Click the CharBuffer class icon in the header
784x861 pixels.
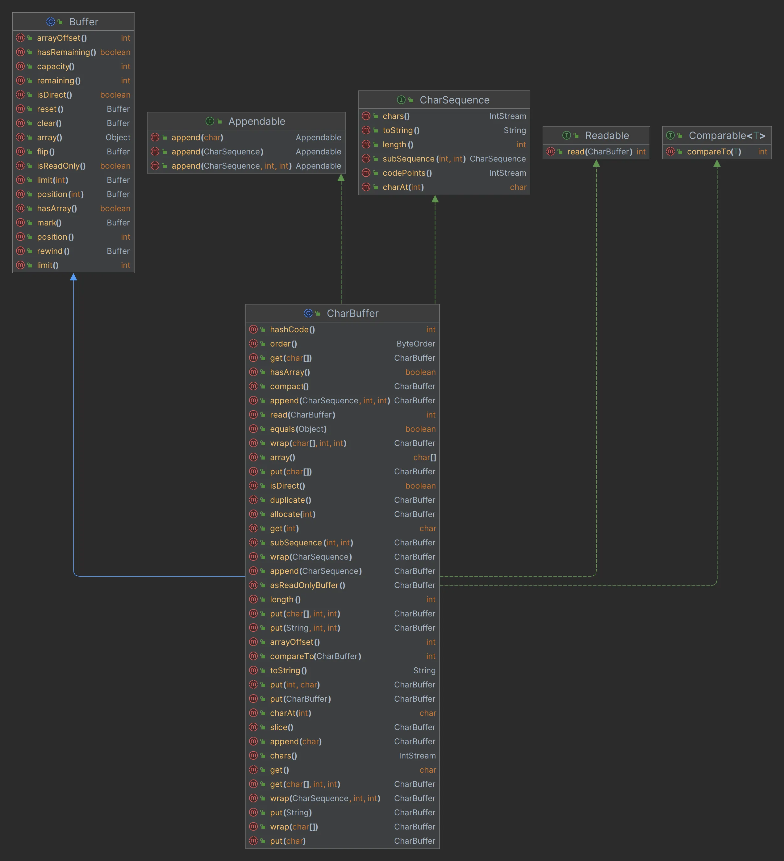pos(308,313)
